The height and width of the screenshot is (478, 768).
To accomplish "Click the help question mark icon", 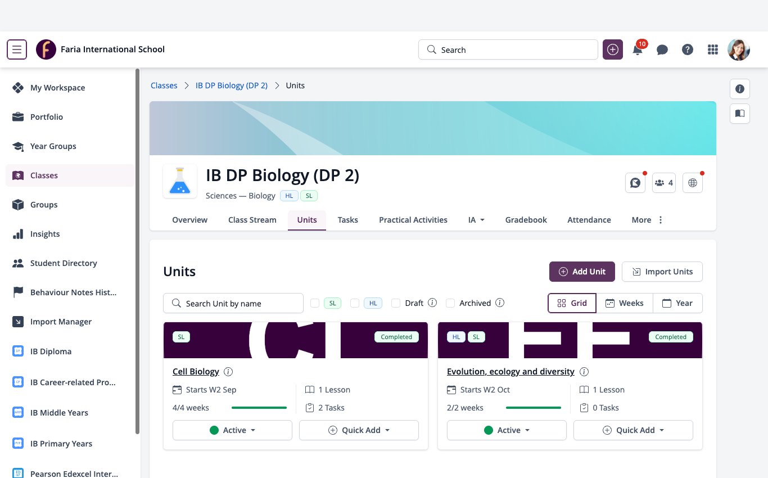I will tap(688, 50).
